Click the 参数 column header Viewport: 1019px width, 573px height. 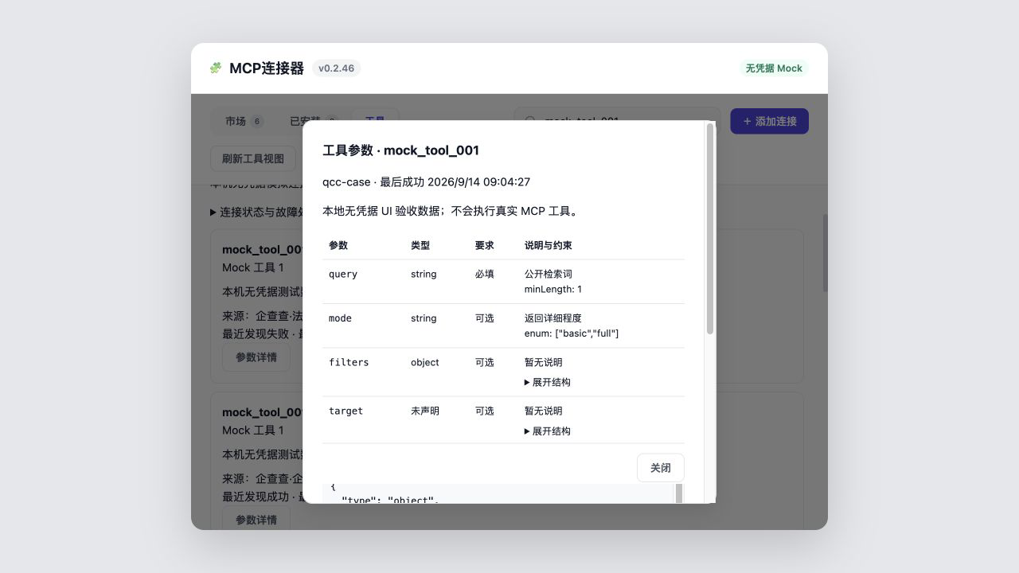(x=338, y=245)
